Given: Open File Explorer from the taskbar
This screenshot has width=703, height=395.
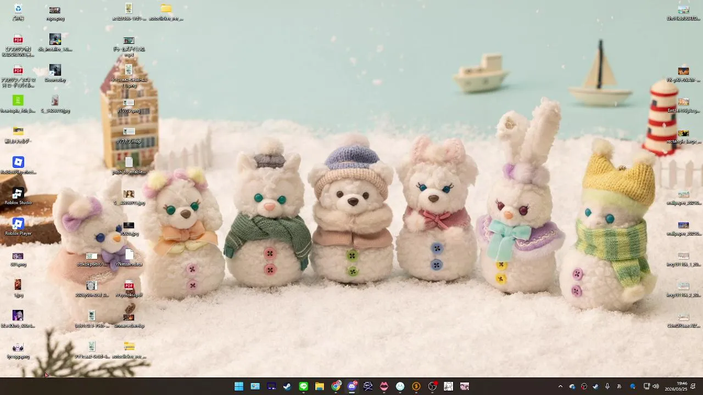Looking at the screenshot, I should [x=320, y=386].
